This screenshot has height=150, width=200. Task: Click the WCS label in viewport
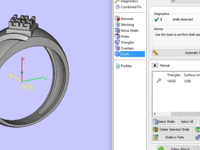pos(27,87)
